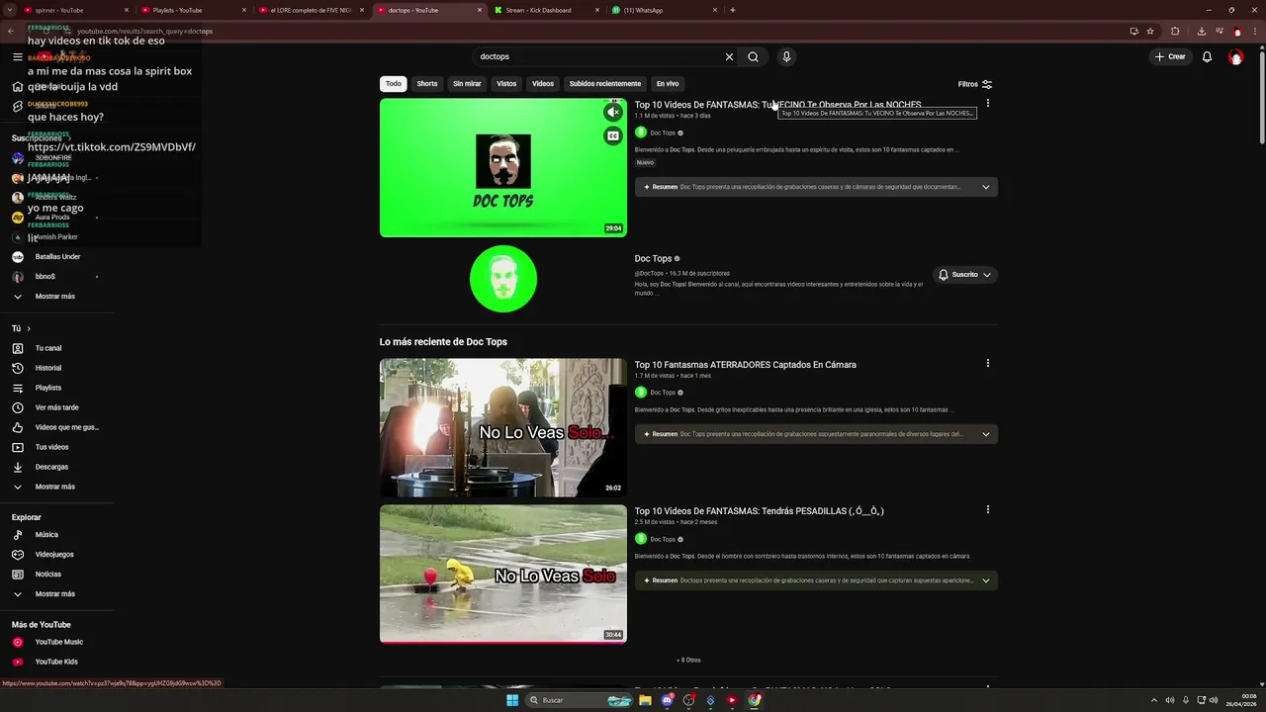
Task: Open Descargas in the sidebar
Action: [57, 467]
